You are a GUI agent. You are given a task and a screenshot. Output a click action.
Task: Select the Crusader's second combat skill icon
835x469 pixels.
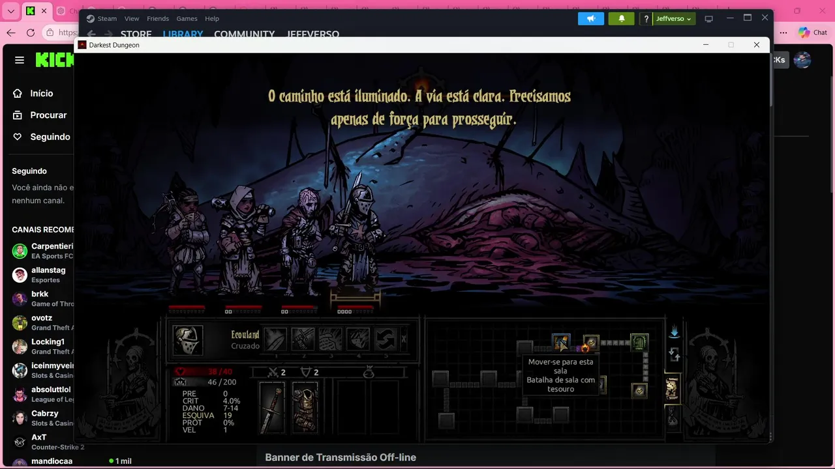(303, 339)
